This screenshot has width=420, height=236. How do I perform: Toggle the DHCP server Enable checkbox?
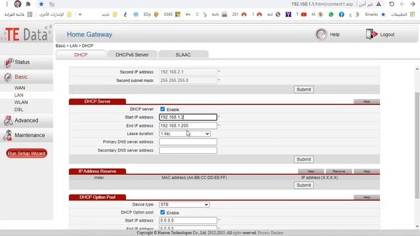click(163, 109)
